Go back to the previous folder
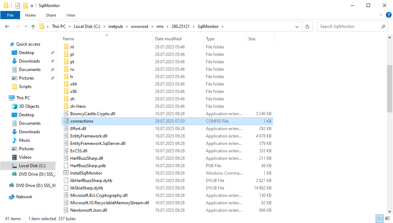393x223 pixels. [x=7, y=27]
